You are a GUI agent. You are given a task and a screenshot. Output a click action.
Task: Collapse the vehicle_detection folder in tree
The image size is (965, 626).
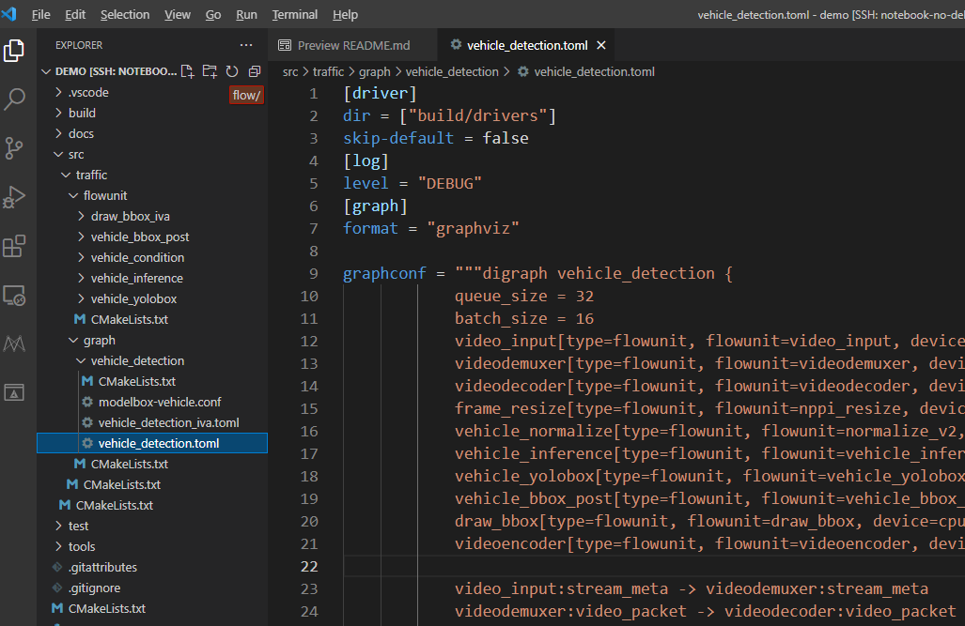(x=152, y=361)
